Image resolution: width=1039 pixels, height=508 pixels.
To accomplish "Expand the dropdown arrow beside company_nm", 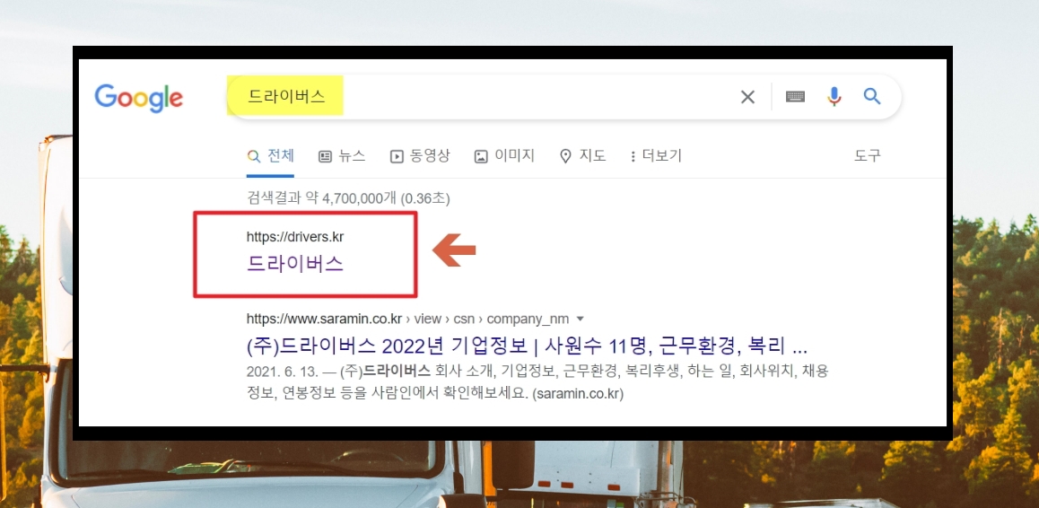I will click(x=581, y=319).
